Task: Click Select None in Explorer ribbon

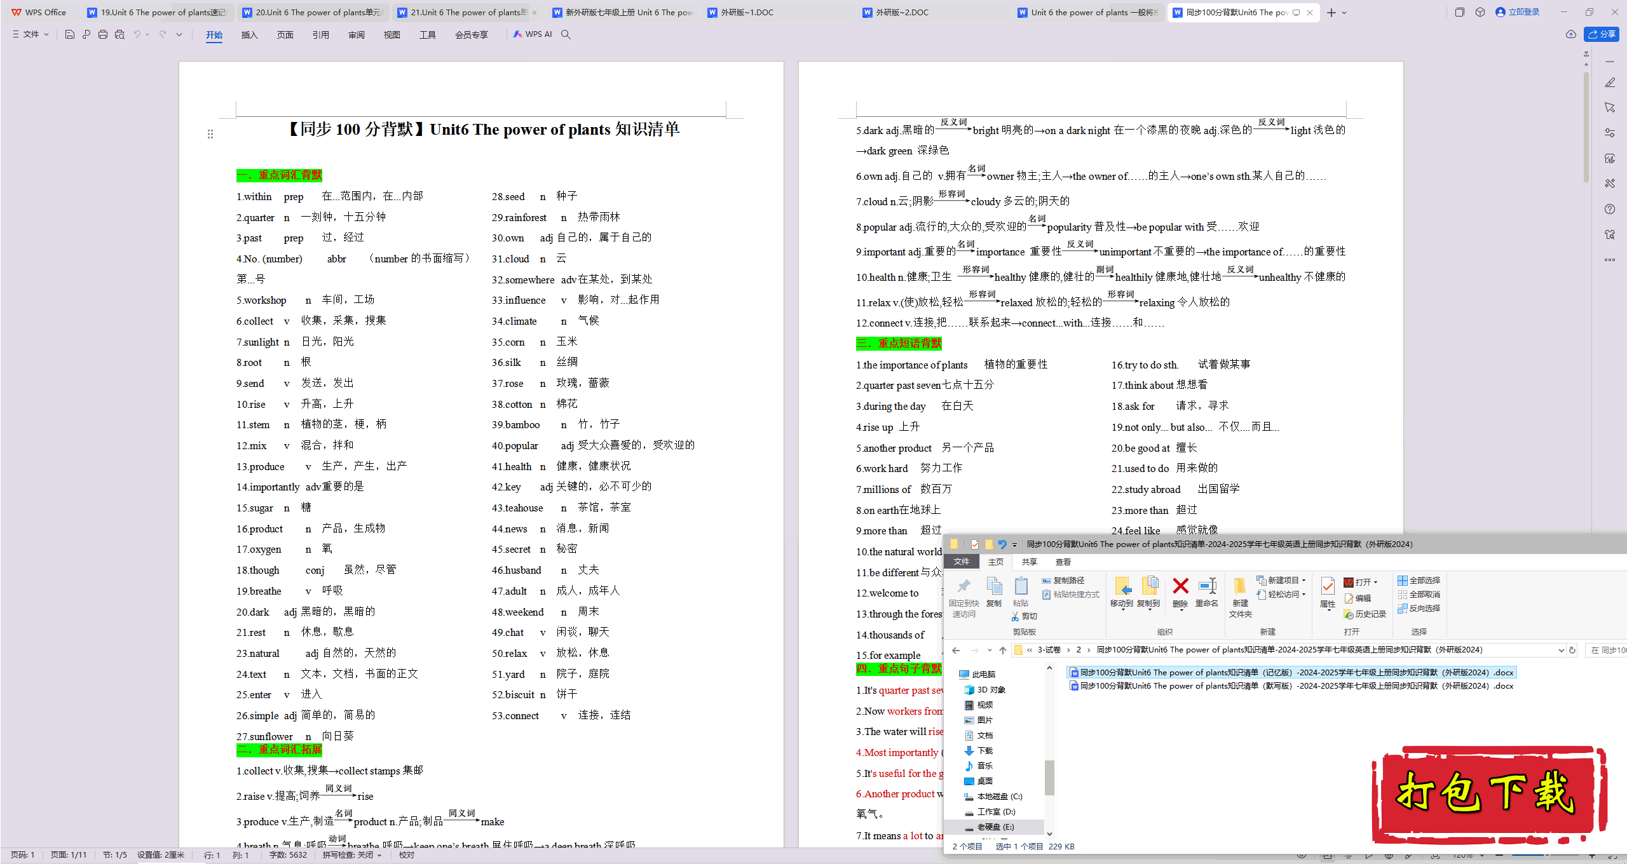Action: click(x=1419, y=595)
